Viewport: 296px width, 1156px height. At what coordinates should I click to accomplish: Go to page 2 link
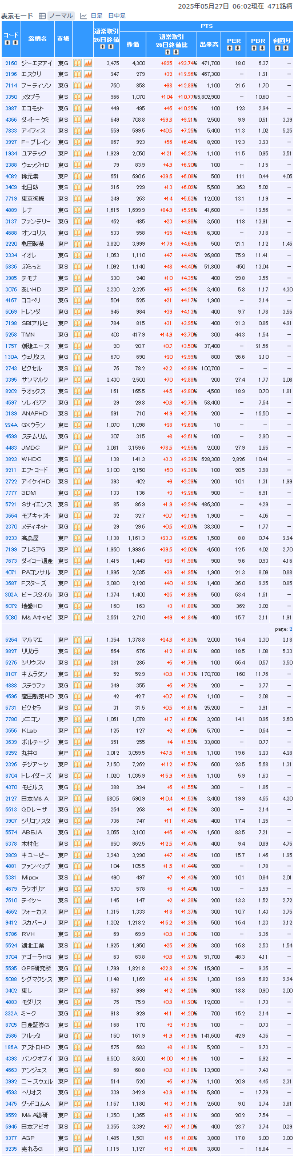click(x=290, y=629)
